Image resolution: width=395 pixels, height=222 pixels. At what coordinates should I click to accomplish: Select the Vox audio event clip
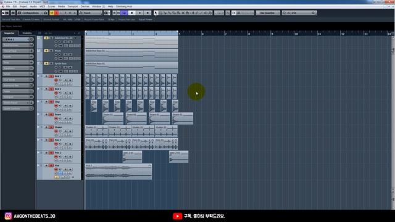coord(118,171)
